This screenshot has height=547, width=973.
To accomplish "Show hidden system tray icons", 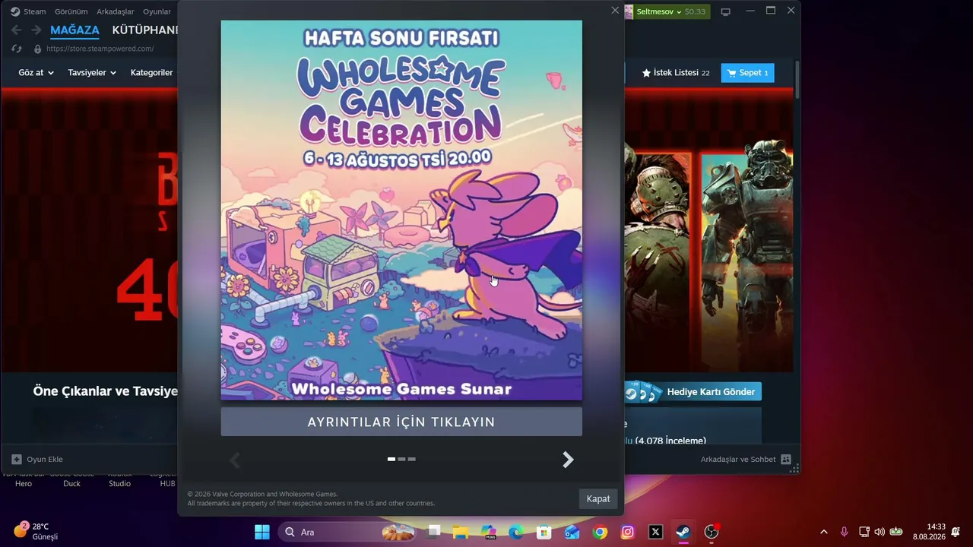I will click(x=823, y=532).
